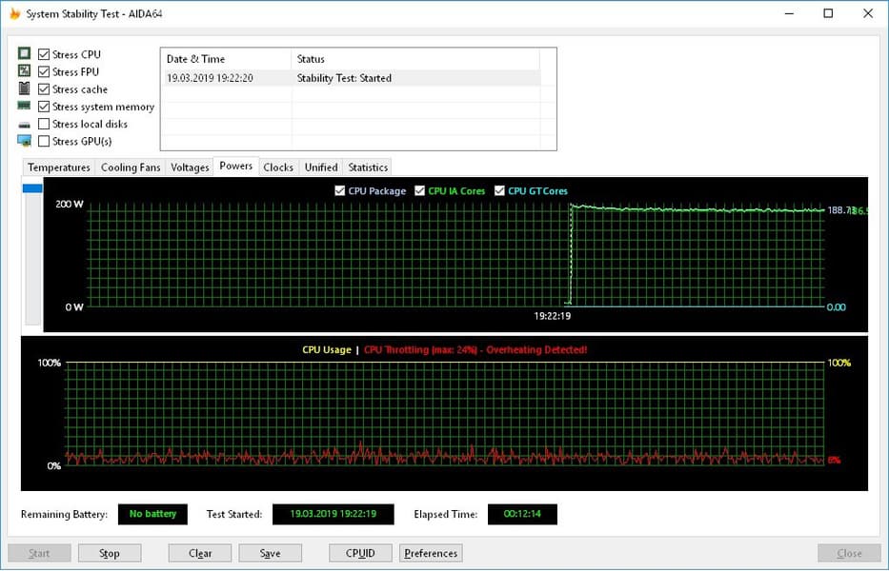Open the Cooling Fans tab
Viewport: 889px width, 571px height.
pyautogui.click(x=131, y=167)
